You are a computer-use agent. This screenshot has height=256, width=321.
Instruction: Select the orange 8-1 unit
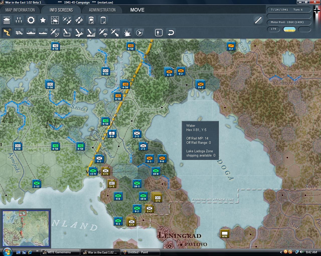pyautogui.click(x=149, y=159)
